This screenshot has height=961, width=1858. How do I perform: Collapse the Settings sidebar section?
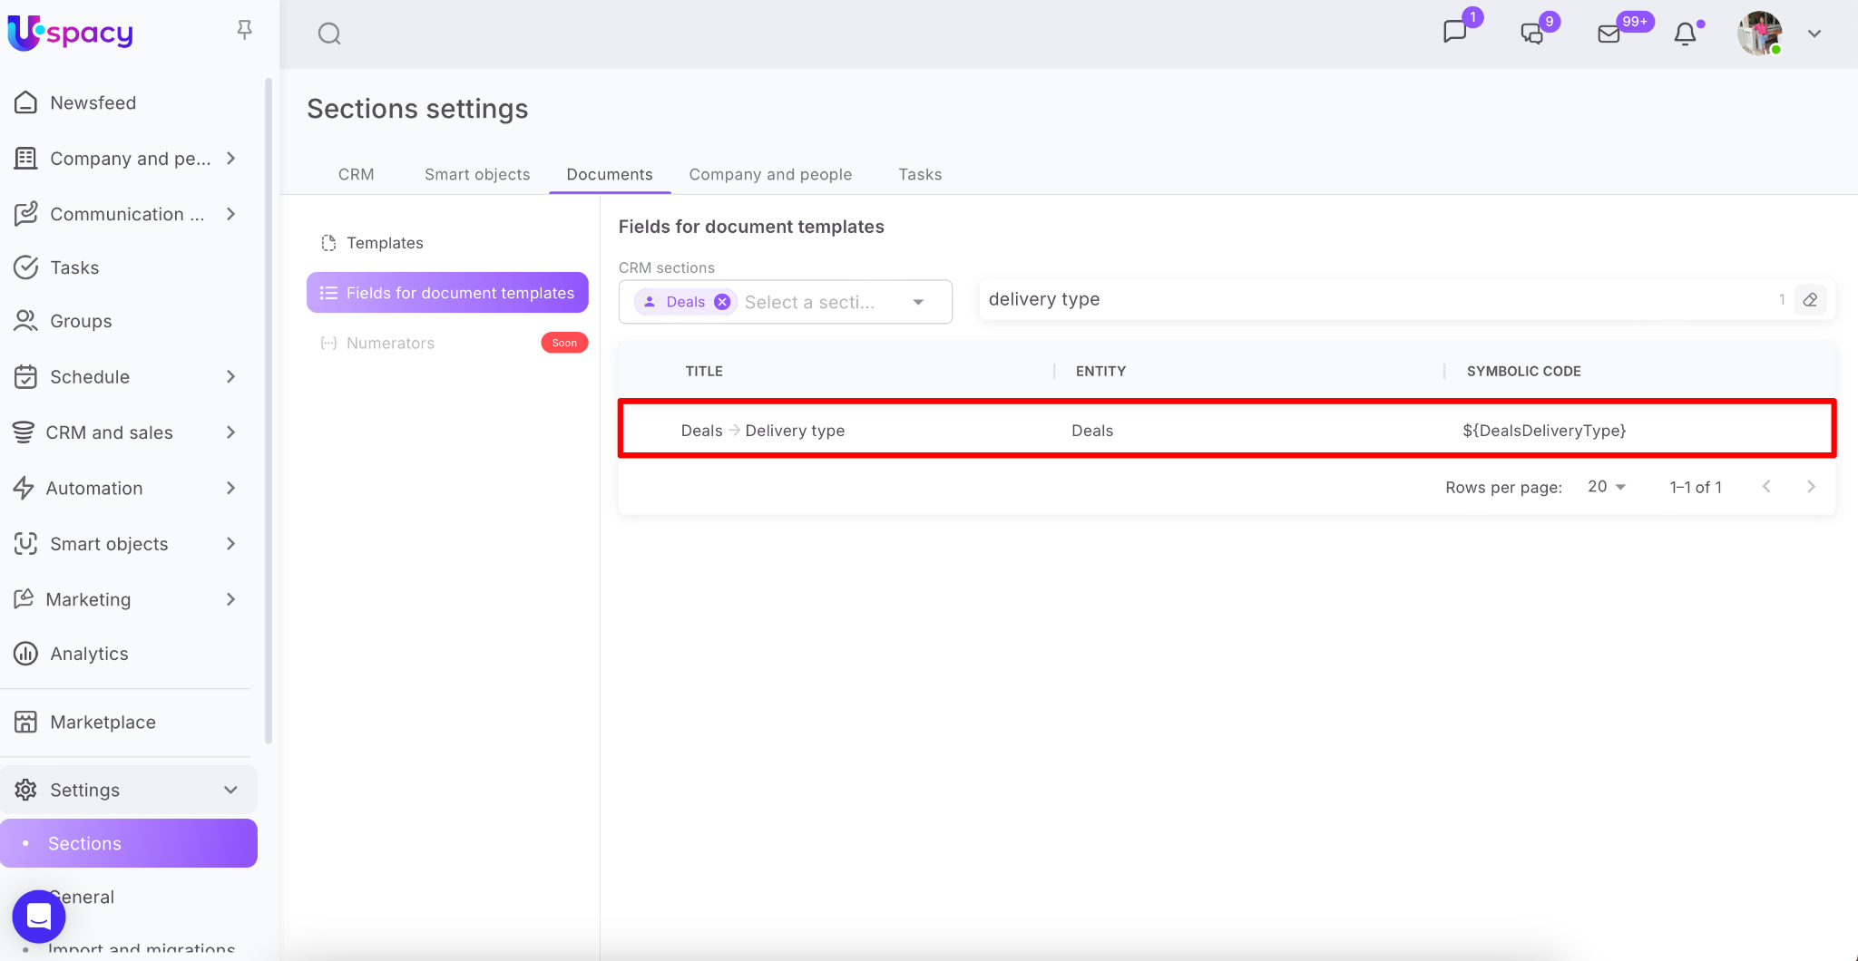tap(230, 790)
